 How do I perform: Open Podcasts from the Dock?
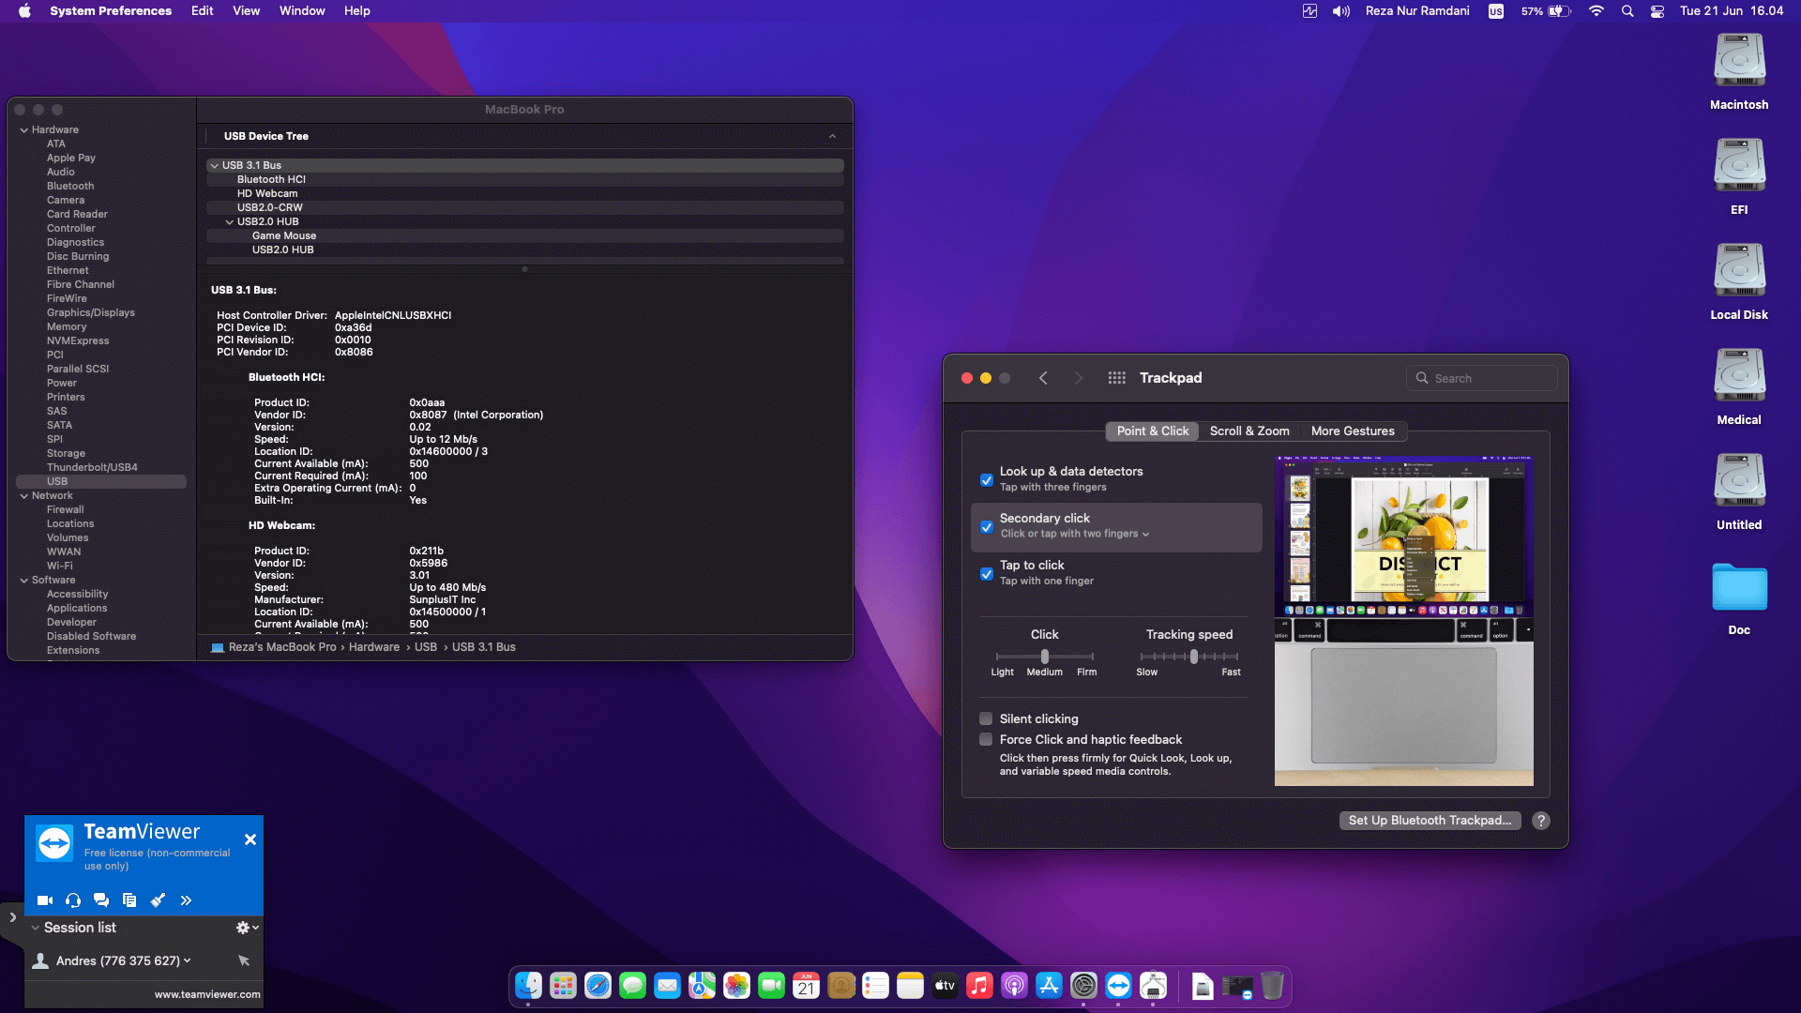(x=1015, y=986)
